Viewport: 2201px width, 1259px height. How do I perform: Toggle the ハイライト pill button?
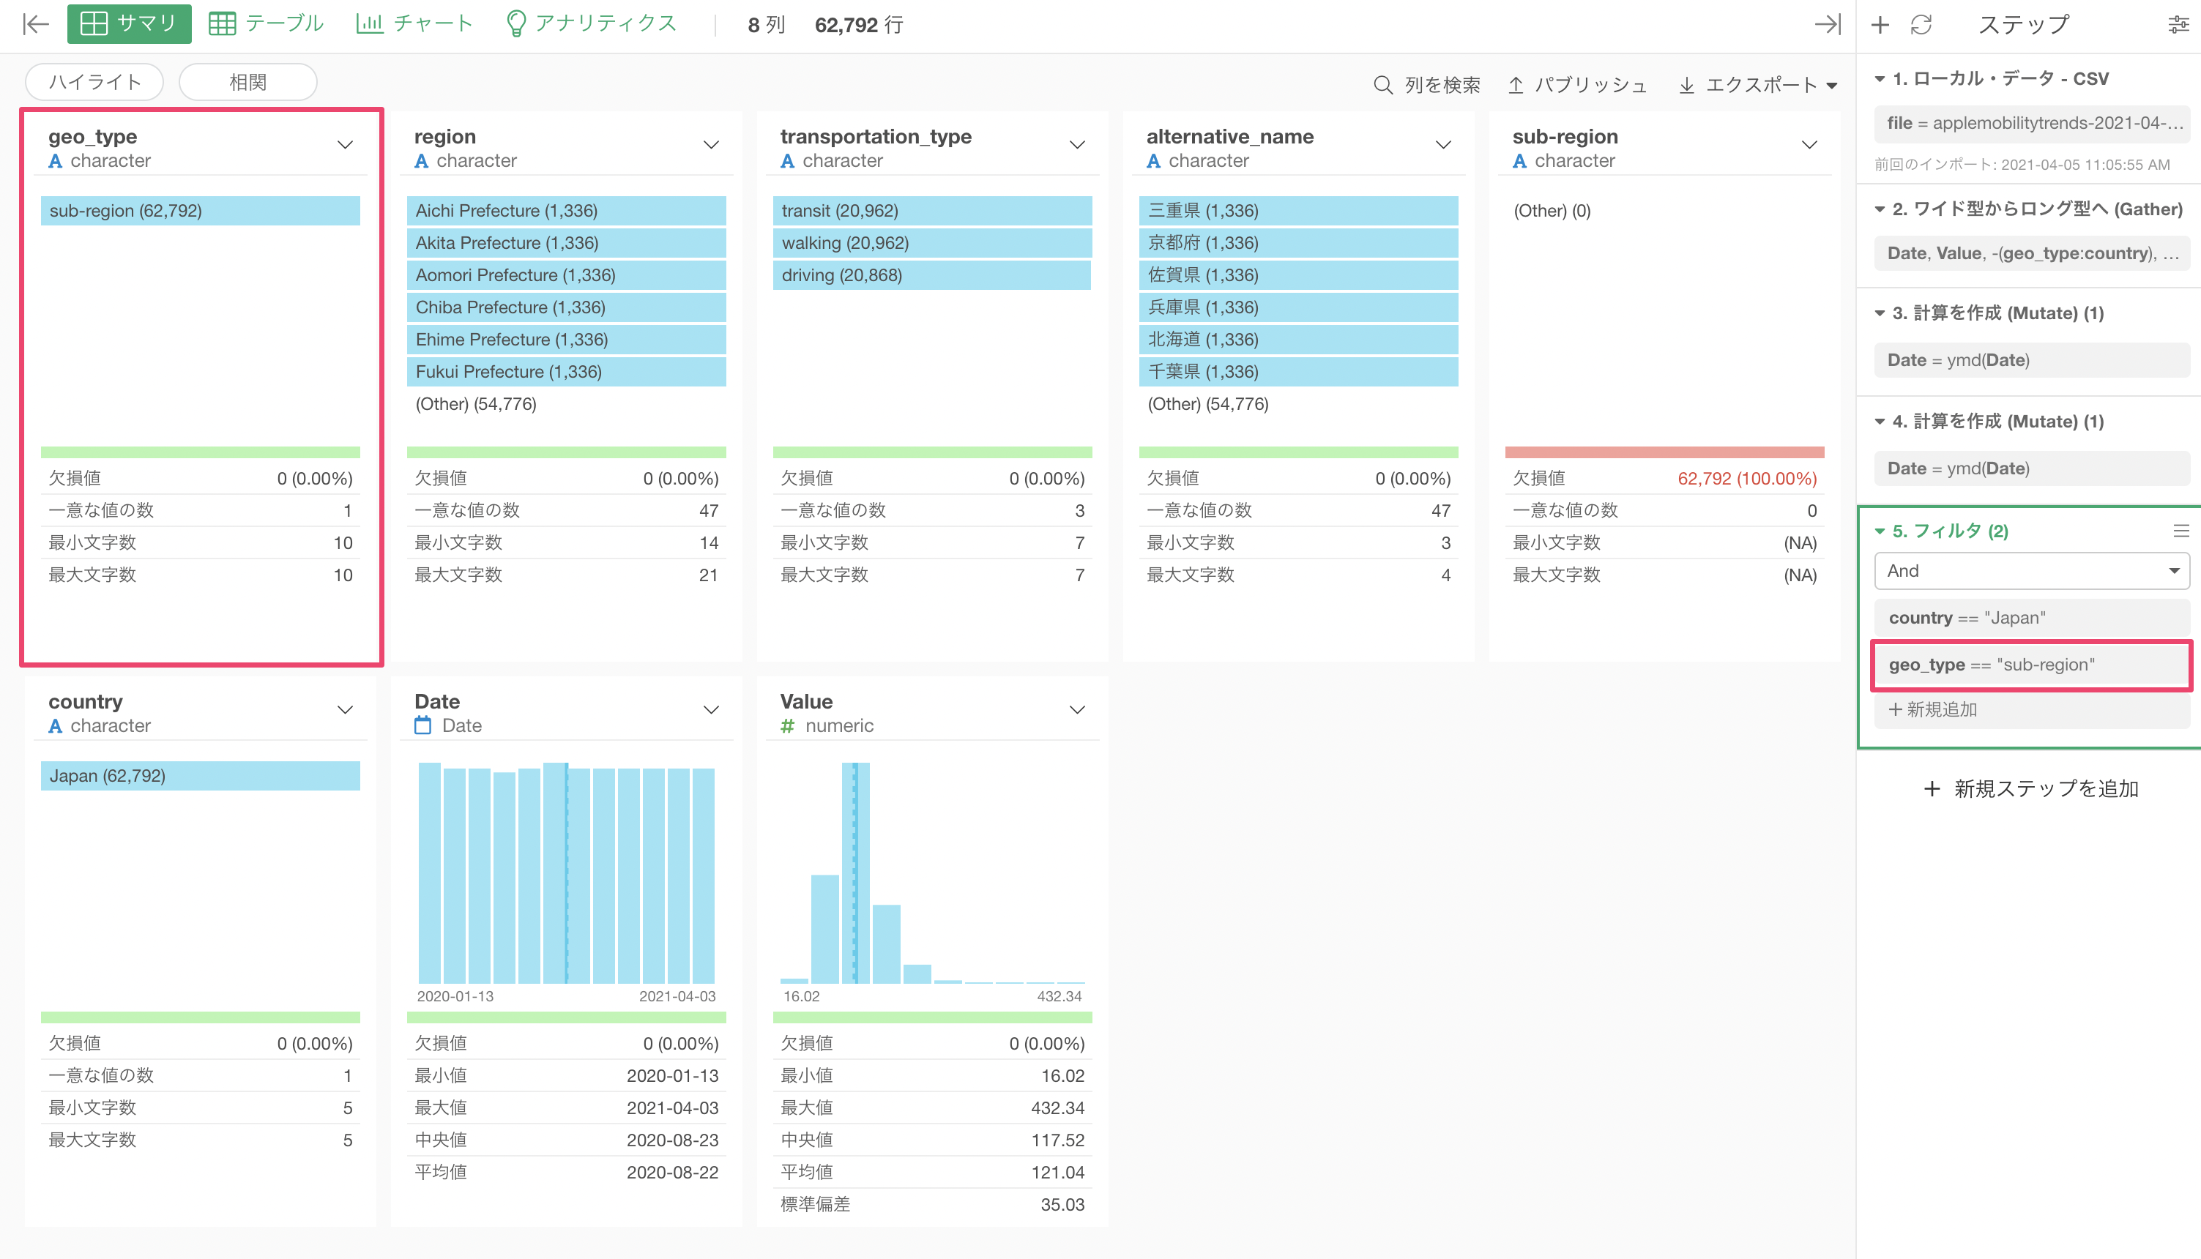click(94, 82)
